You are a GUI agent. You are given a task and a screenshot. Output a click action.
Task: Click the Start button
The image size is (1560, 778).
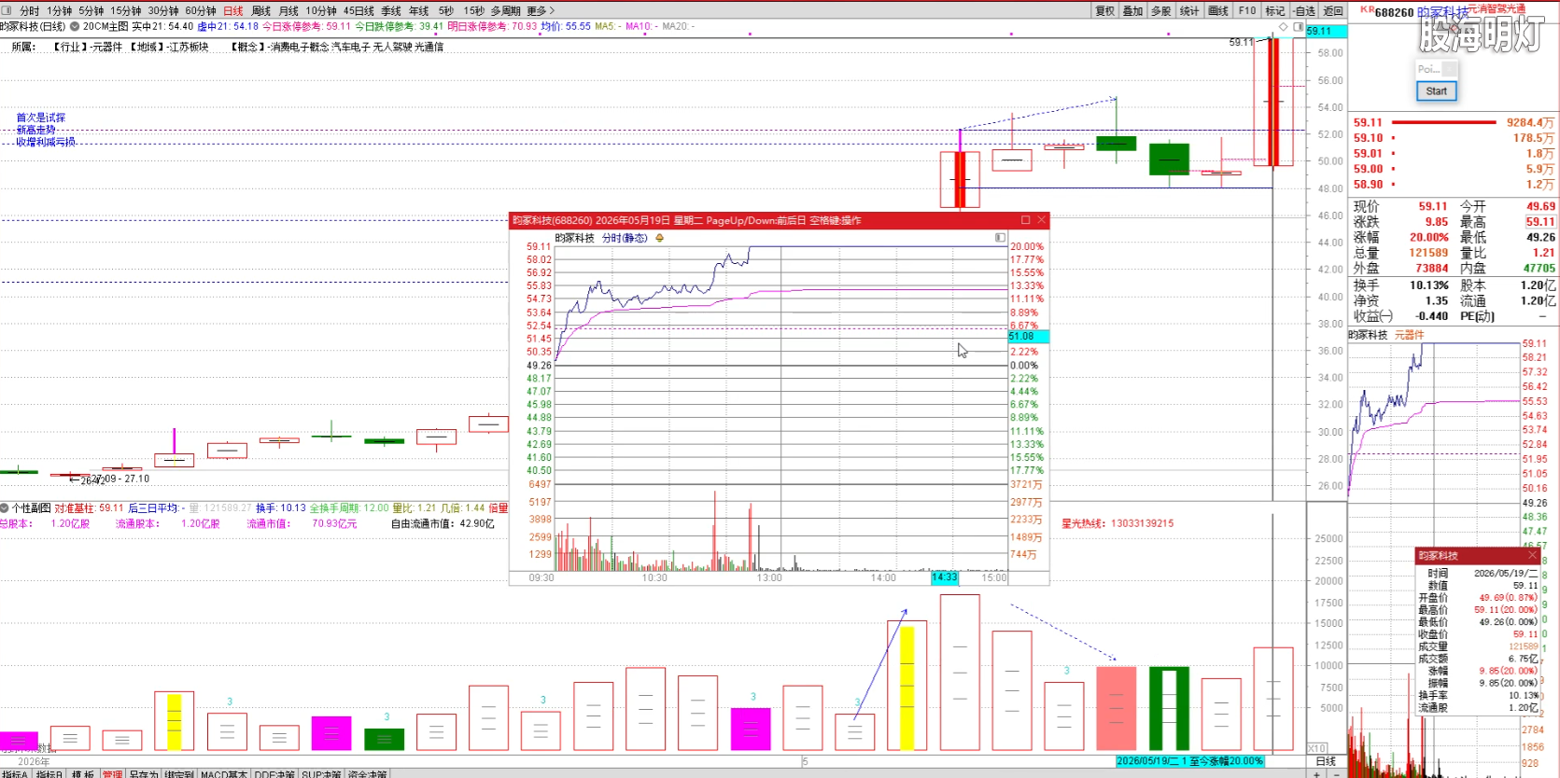click(1436, 91)
